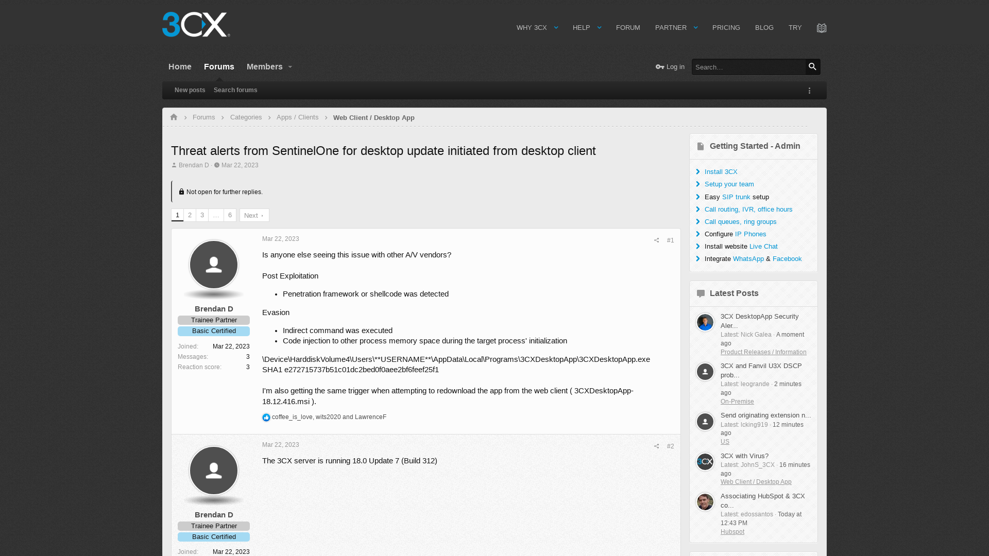The image size is (989, 556).
Task: Click the like reaction icon on post
Action: tap(266, 417)
